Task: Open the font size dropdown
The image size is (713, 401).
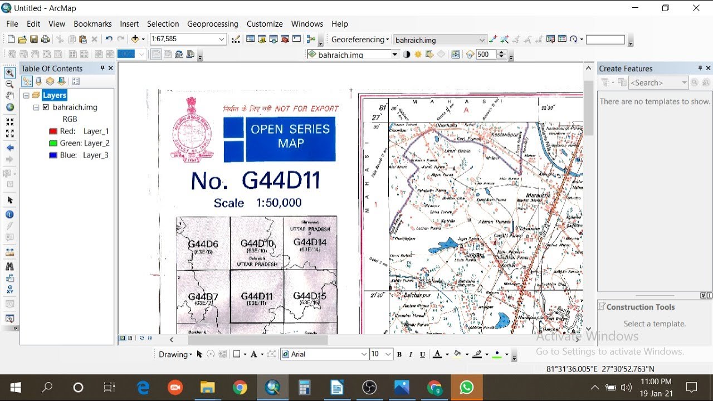Action: pos(388,354)
